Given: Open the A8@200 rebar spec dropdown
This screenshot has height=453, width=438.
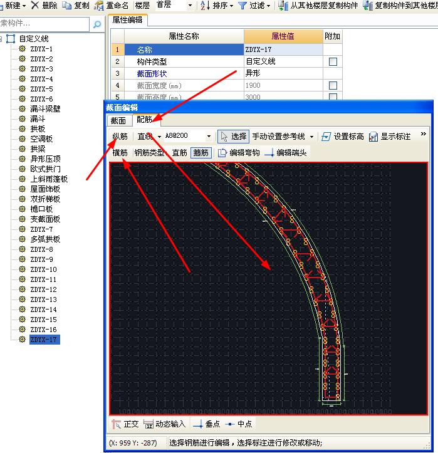Looking at the screenshot, I should (209, 137).
